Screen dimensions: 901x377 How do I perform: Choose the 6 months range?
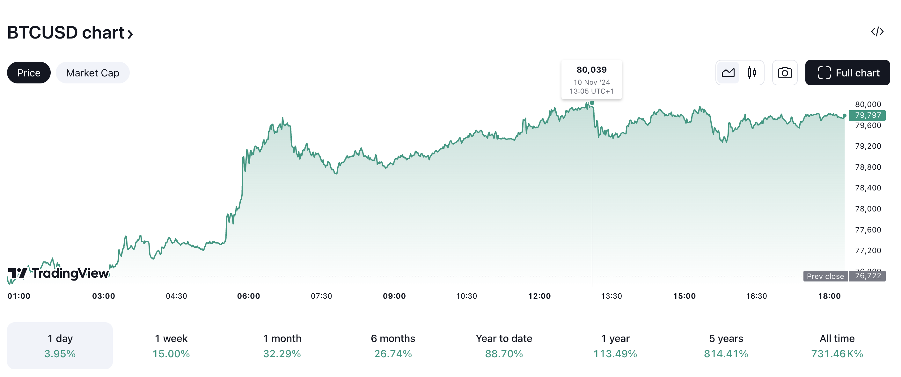[393, 345]
